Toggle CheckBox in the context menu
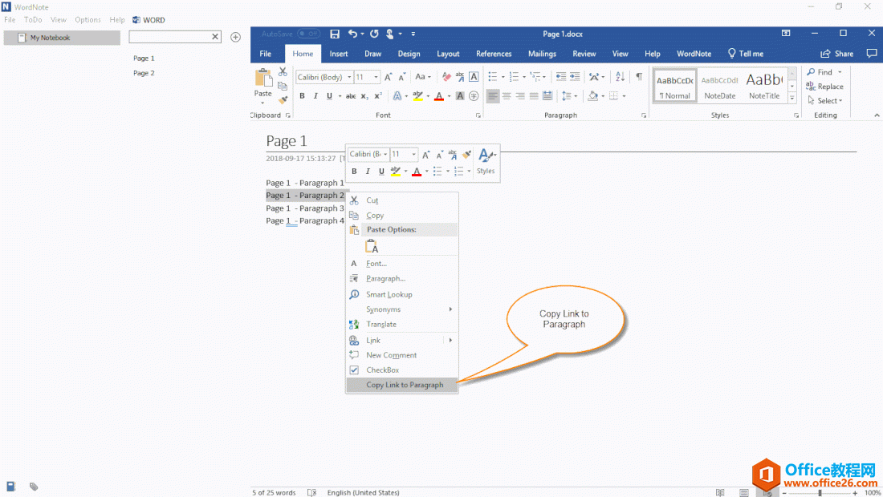Image resolution: width=883 pixels, height=497 pixels. (382, 370)
